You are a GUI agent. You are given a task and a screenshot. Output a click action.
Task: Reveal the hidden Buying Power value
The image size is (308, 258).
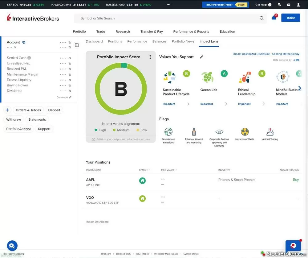[70, 85]
